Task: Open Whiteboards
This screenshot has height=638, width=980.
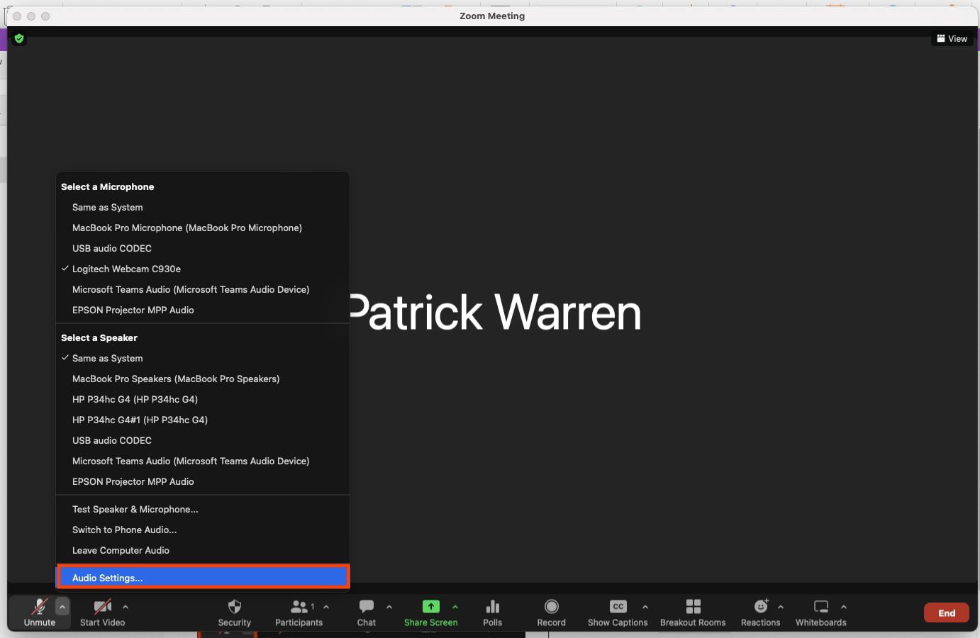Action: pos(821,612)
